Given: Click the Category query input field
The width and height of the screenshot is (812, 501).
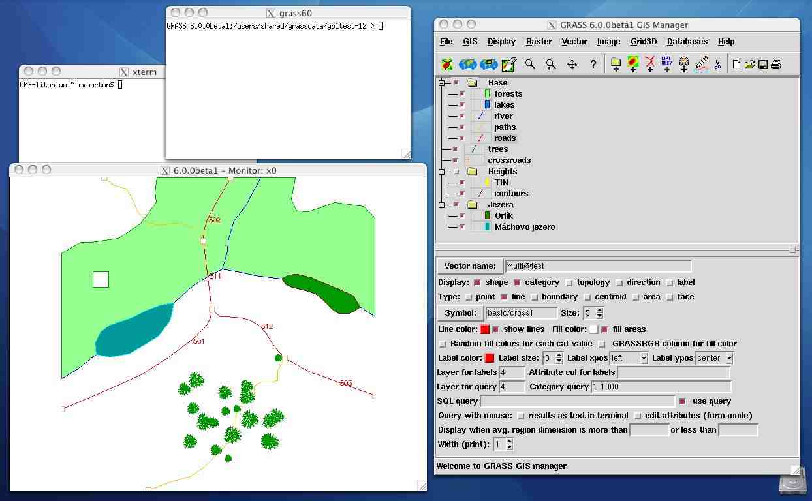Looking at the screenshot, I should pyautogui.click(x=661, y=387).
